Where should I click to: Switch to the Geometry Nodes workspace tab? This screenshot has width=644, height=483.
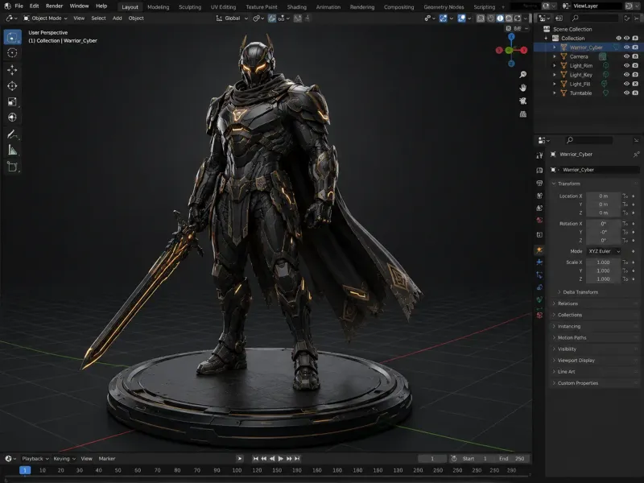tap(444, 7)
